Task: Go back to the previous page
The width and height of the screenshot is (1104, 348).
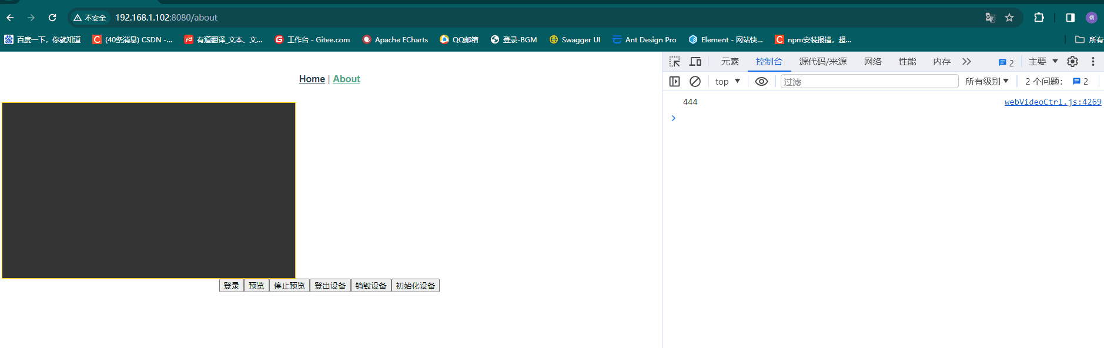Action: (10, 18)
